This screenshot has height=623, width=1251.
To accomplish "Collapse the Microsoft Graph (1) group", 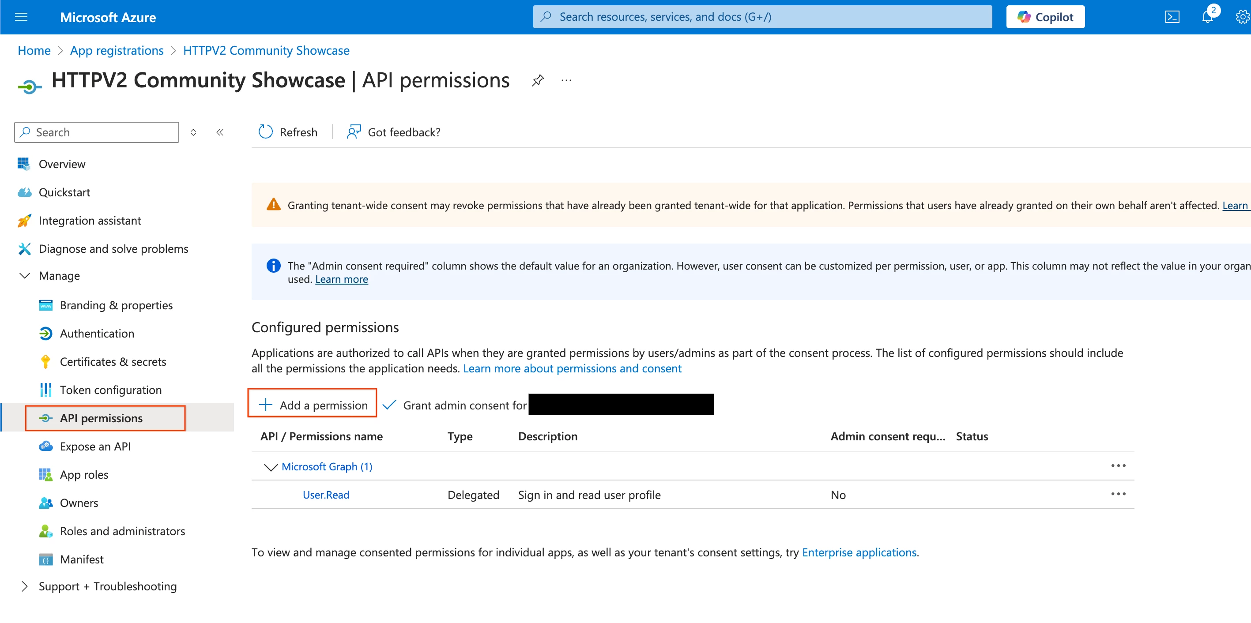I will [x=270, y=467].
